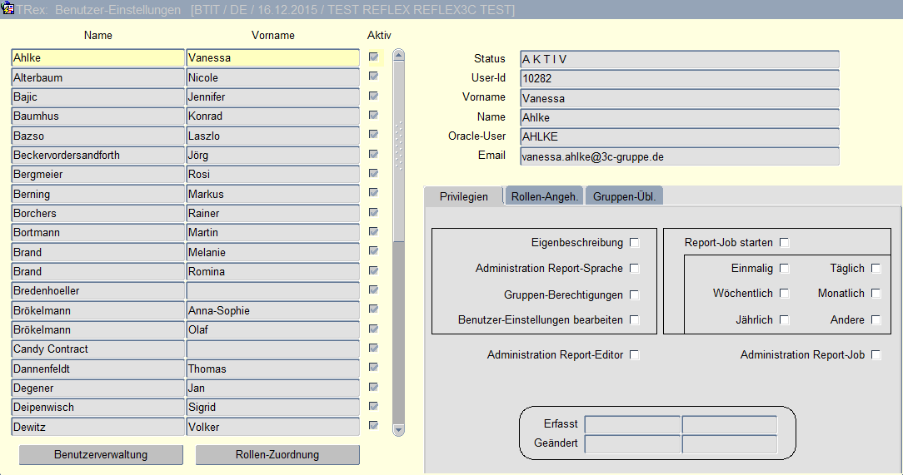903x475 pixels.
Task: Check the Report-Job starten checkbox
Action: click(784, 243)
